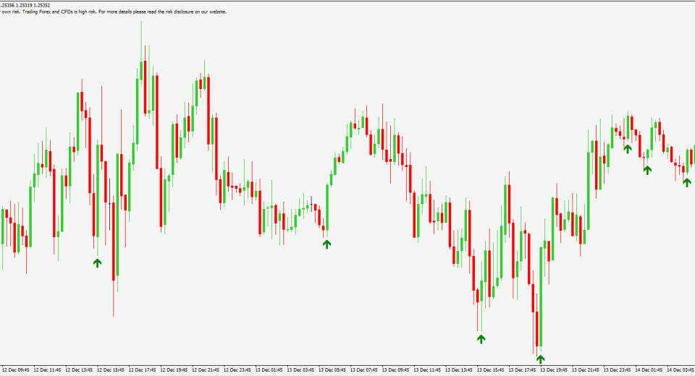Click the lowest green up arrow on the chart
The image size is (695, 376).
[x=540, y=358]
